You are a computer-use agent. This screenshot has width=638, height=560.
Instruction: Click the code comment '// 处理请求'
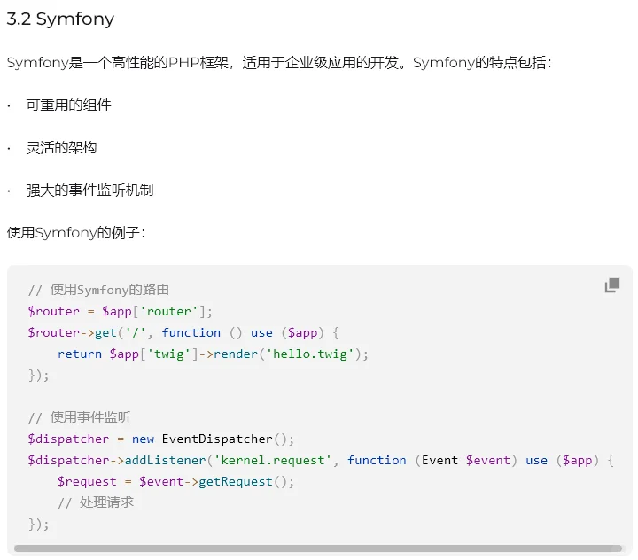[x=96, y=502]
